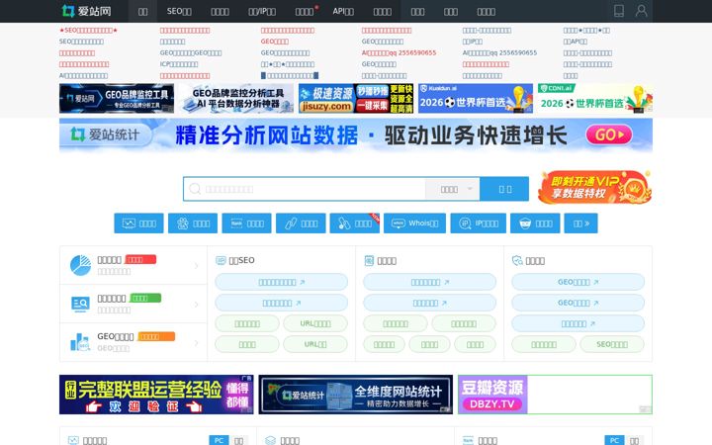Open the user account icon in header

[641, 11]
